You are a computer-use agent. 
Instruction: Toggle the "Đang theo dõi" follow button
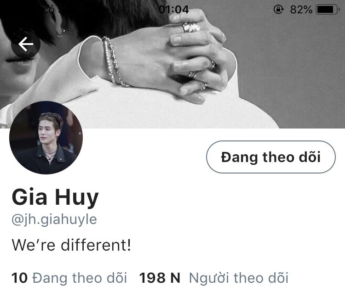pyautogui.click(x=271, y=157)
